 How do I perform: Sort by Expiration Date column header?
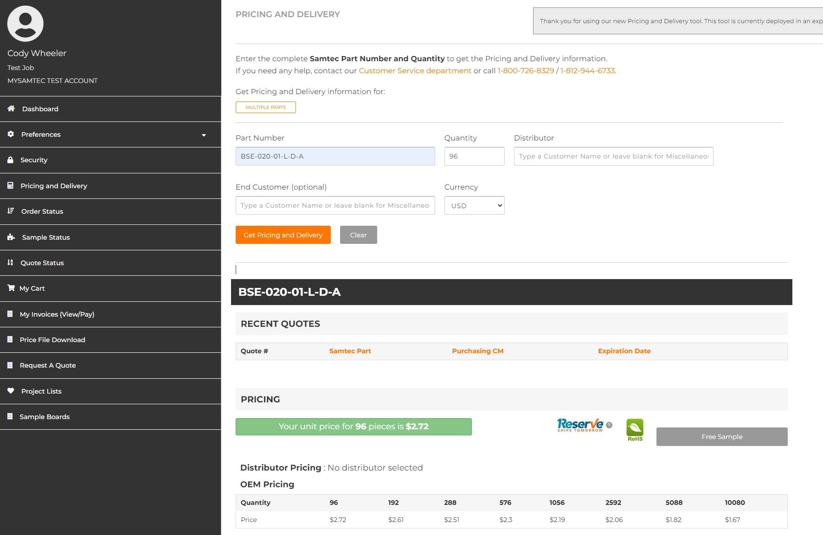(624, 351)
